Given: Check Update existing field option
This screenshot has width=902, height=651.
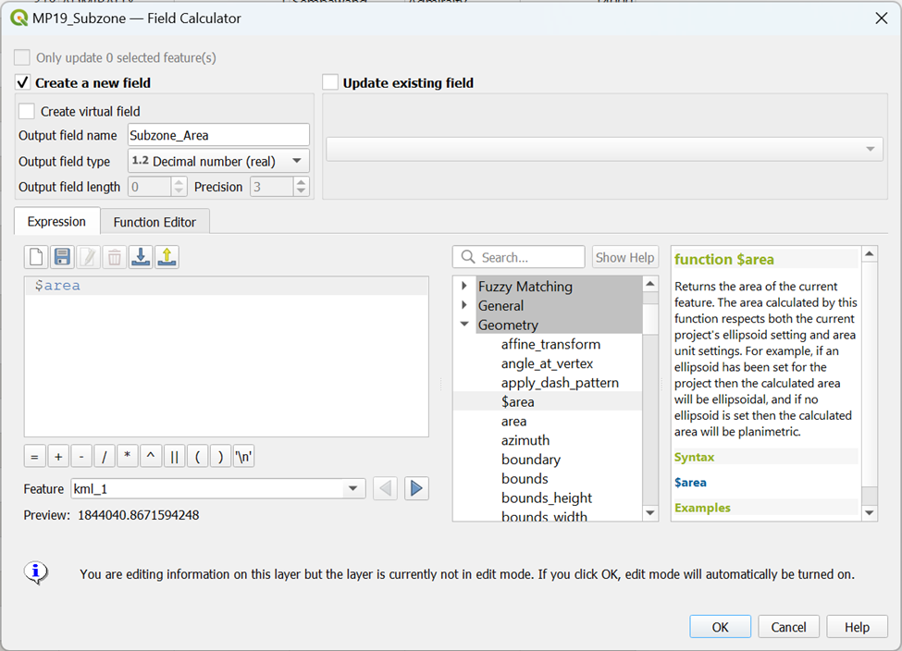Looking at the screenshot, I should coord(330,83).
